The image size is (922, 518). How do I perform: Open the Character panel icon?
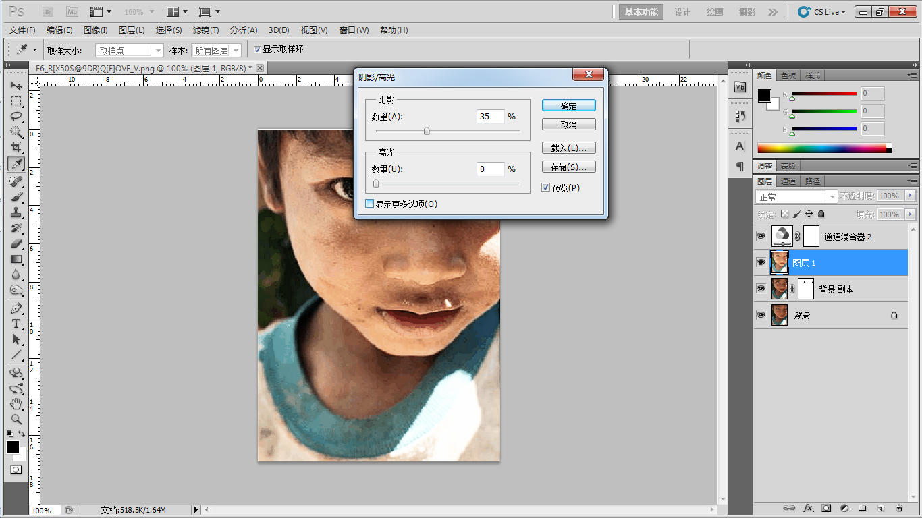[x=740, y=146]
